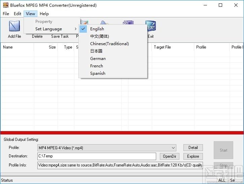The width and height of the screenshot is (244, 184).
Task: Click the Detail button
Action: pos(193,148)
